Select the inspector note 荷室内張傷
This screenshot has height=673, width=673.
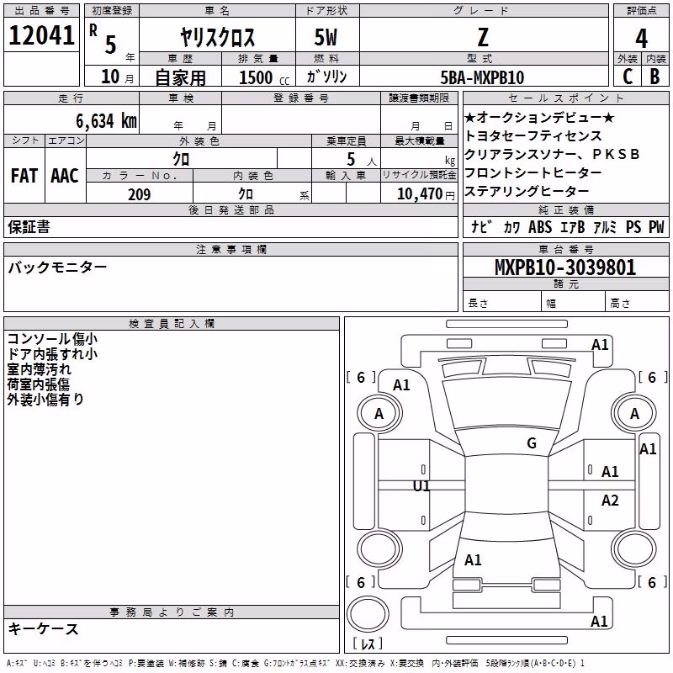point(38,384)
